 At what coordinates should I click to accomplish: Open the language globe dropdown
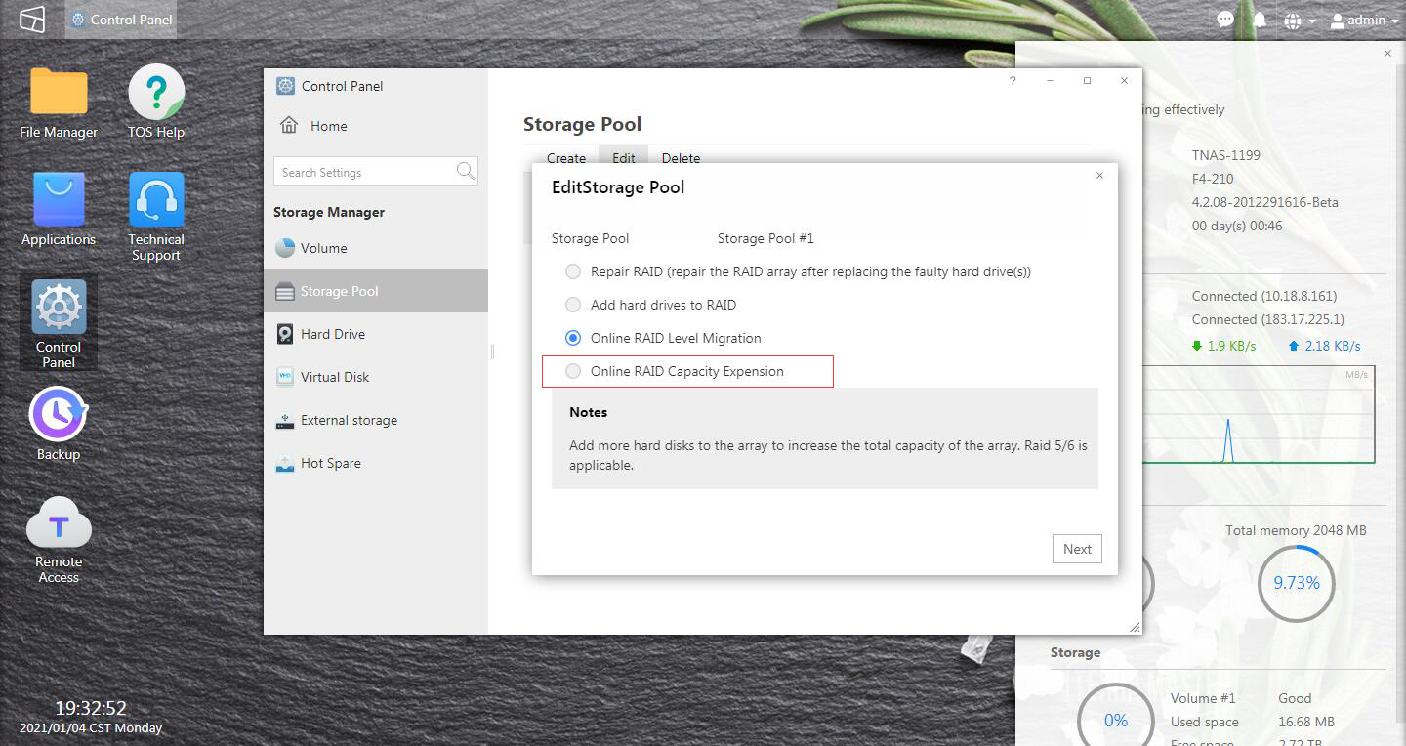1300,20
